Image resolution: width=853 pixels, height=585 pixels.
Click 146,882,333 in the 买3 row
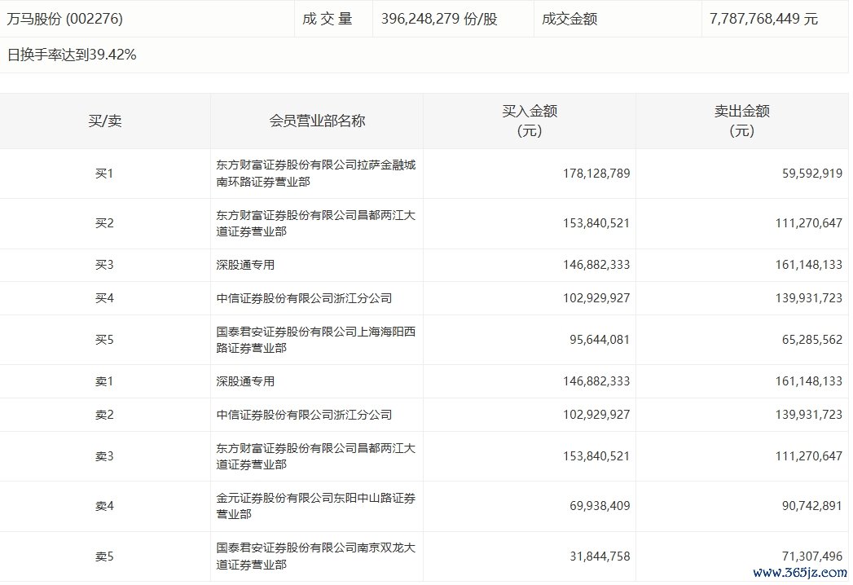596,265
